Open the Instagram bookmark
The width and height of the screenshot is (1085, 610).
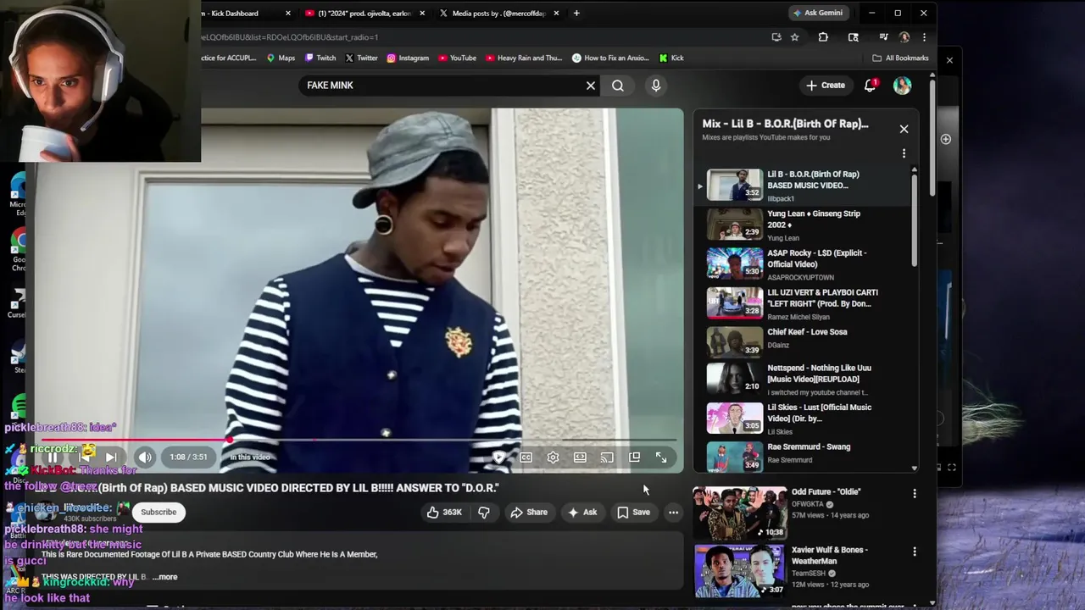coord(408,58)
